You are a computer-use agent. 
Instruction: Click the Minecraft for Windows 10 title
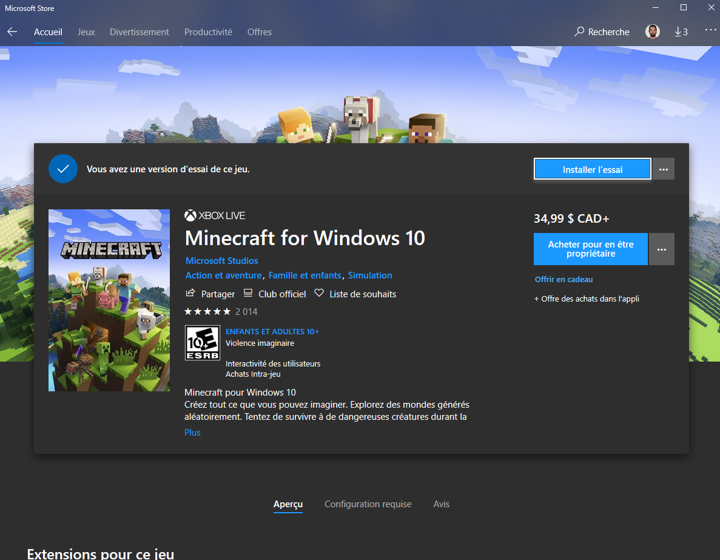pos(305,238)
